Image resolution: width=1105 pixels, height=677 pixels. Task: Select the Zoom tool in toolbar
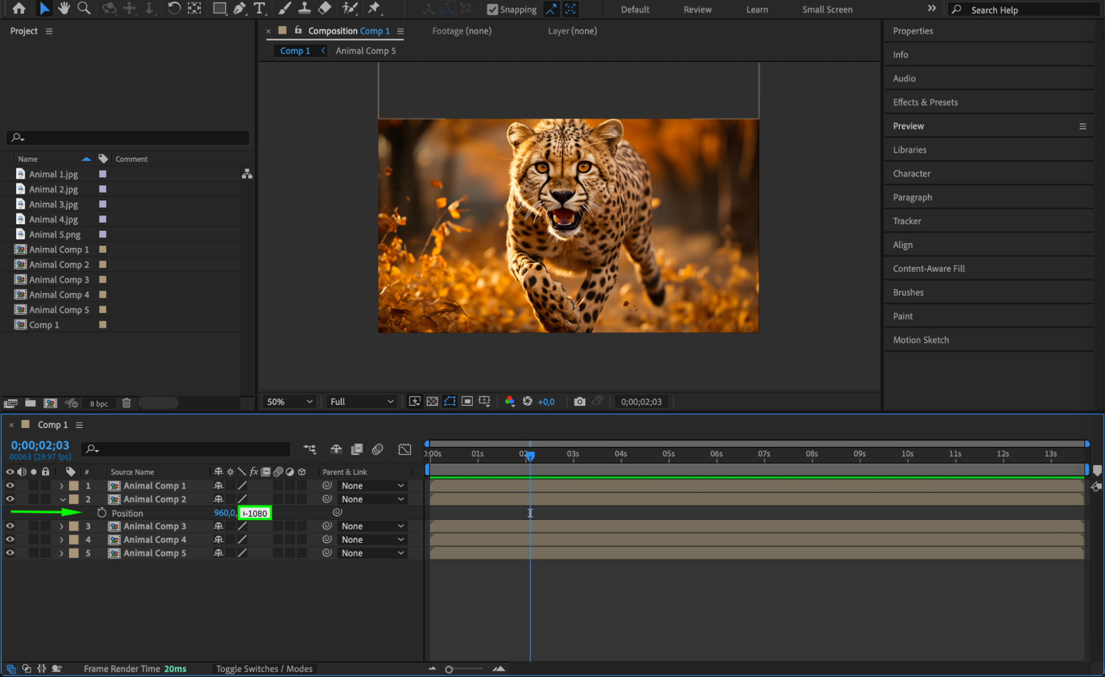(x=84, y=8)
